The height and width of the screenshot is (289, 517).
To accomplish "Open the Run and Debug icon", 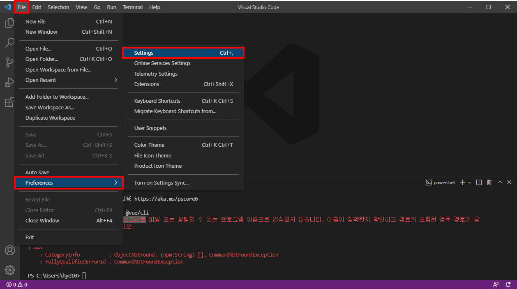I will 9,82.
